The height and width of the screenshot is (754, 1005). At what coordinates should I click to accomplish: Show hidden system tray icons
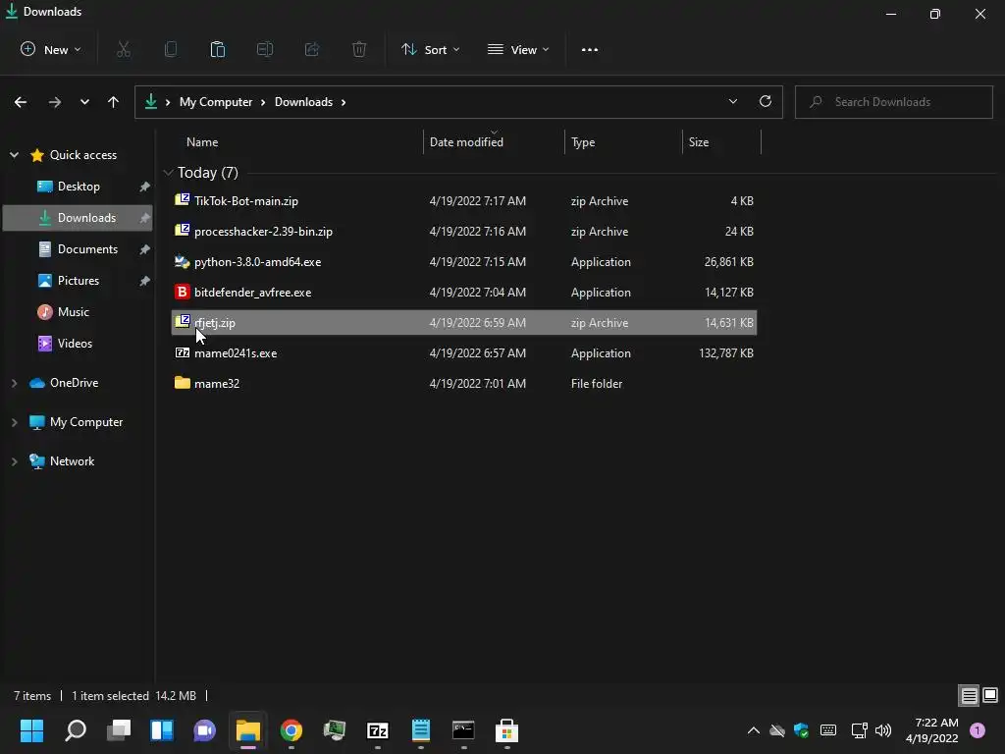[x=754, y=730]
